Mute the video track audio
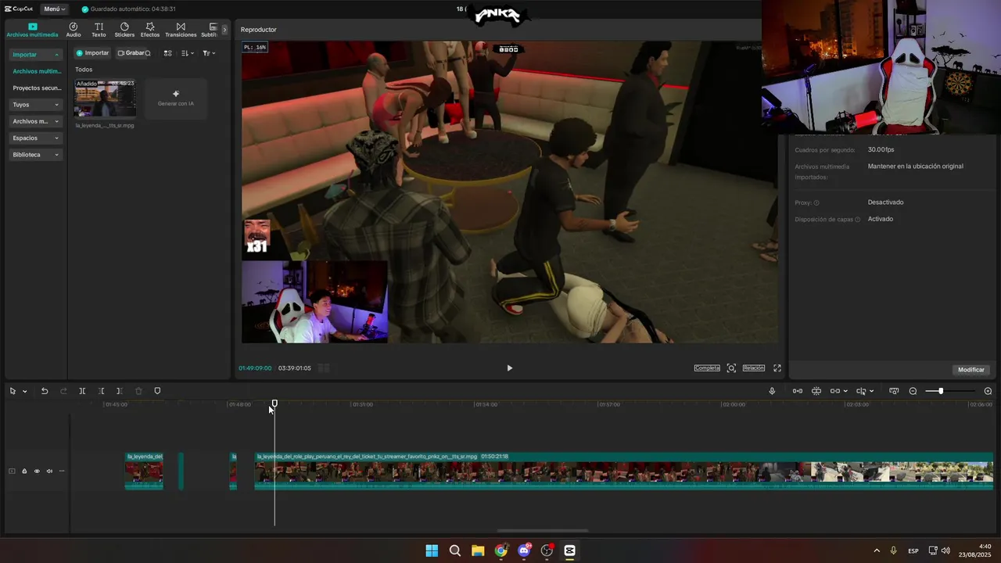Image resolution: width=1001 pixels, height=563 pixels. [x=49, y=471]
